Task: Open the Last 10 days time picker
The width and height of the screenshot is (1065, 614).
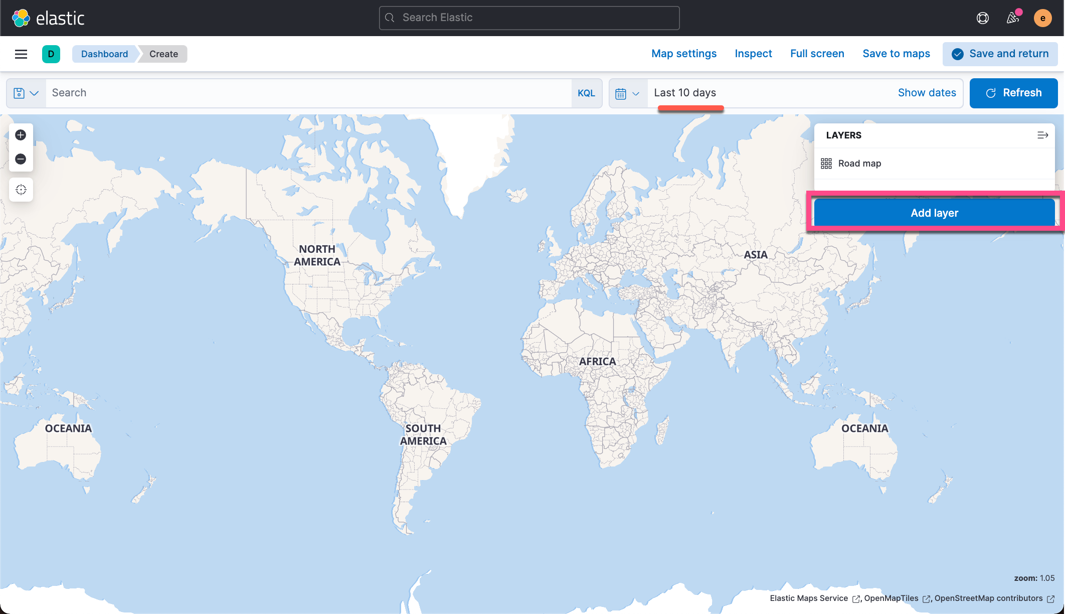Action: tap(684, 92)
